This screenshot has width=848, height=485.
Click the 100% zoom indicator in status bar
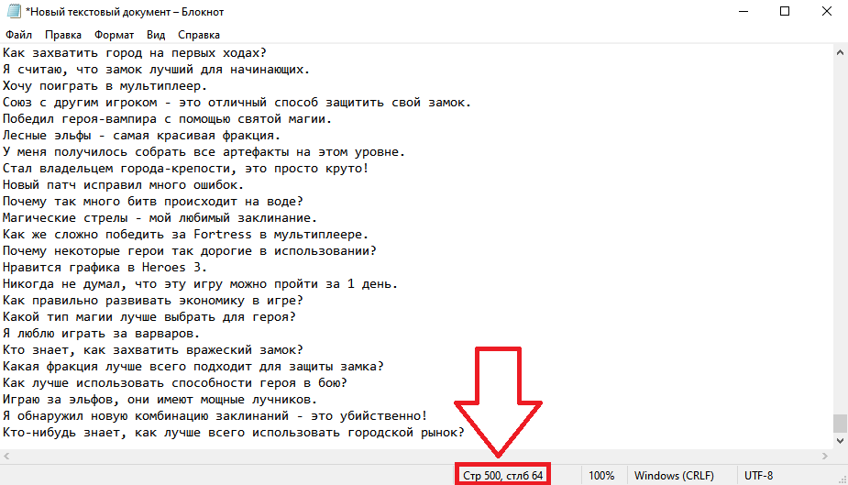pyautogui.click(x=601, y=476)
